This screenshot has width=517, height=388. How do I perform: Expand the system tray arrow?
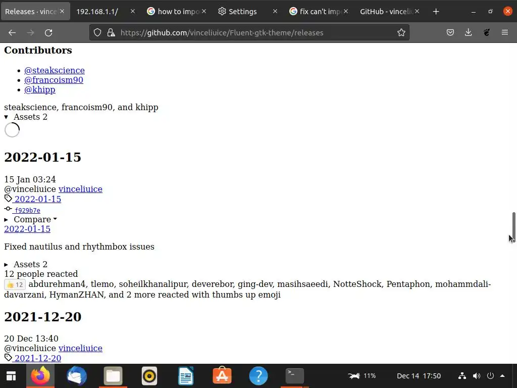[502, 376]
